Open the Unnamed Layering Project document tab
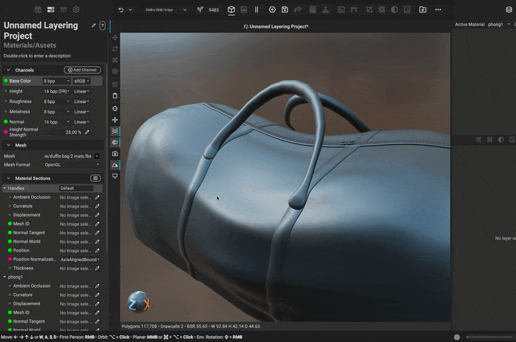The width and height of the screenshot is (516, 342). 279,26
